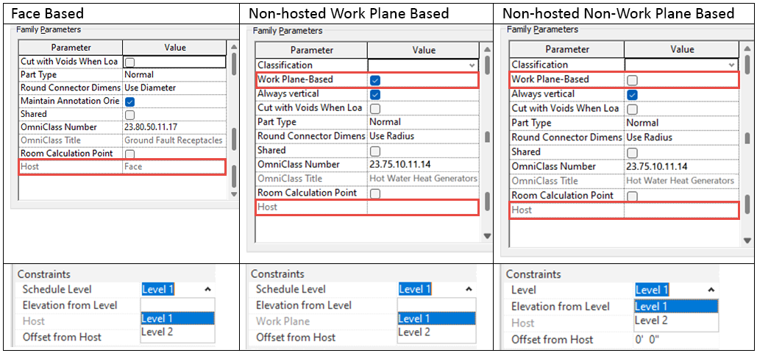Viewport: 757px width, 353px height.
Task: Select the 'Use Diameter' value for Round Connector
Action: point(150,88)
